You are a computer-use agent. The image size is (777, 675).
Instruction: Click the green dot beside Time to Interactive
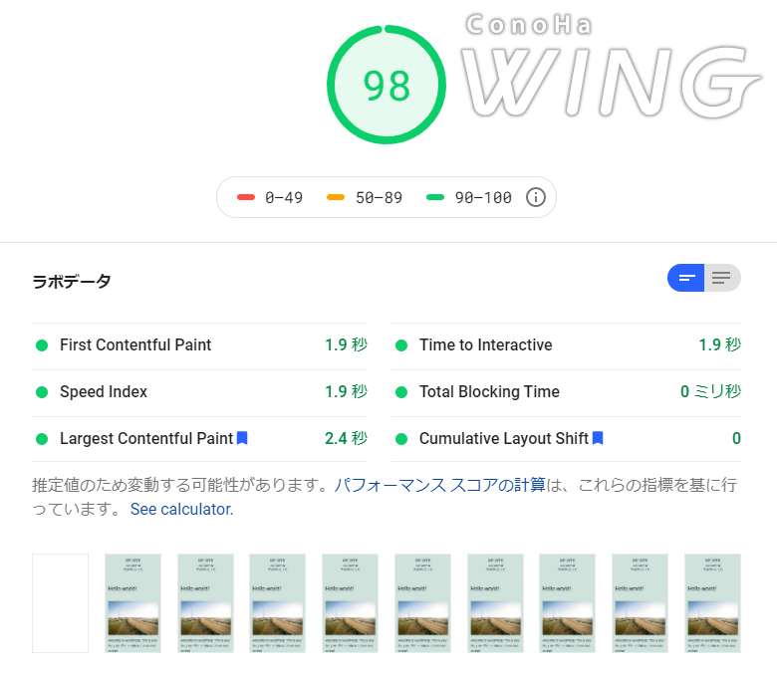coord(401,345)
